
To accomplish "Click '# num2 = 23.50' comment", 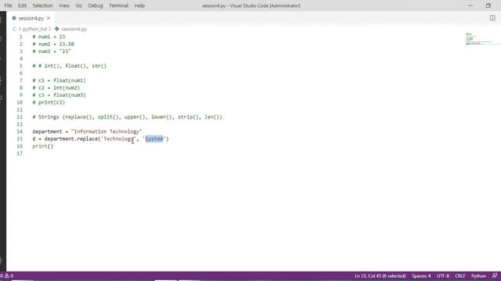I will pyautogui.click(x=53, y=44).
